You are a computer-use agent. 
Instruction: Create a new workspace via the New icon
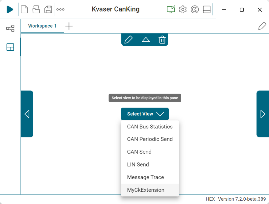(24, 9)
